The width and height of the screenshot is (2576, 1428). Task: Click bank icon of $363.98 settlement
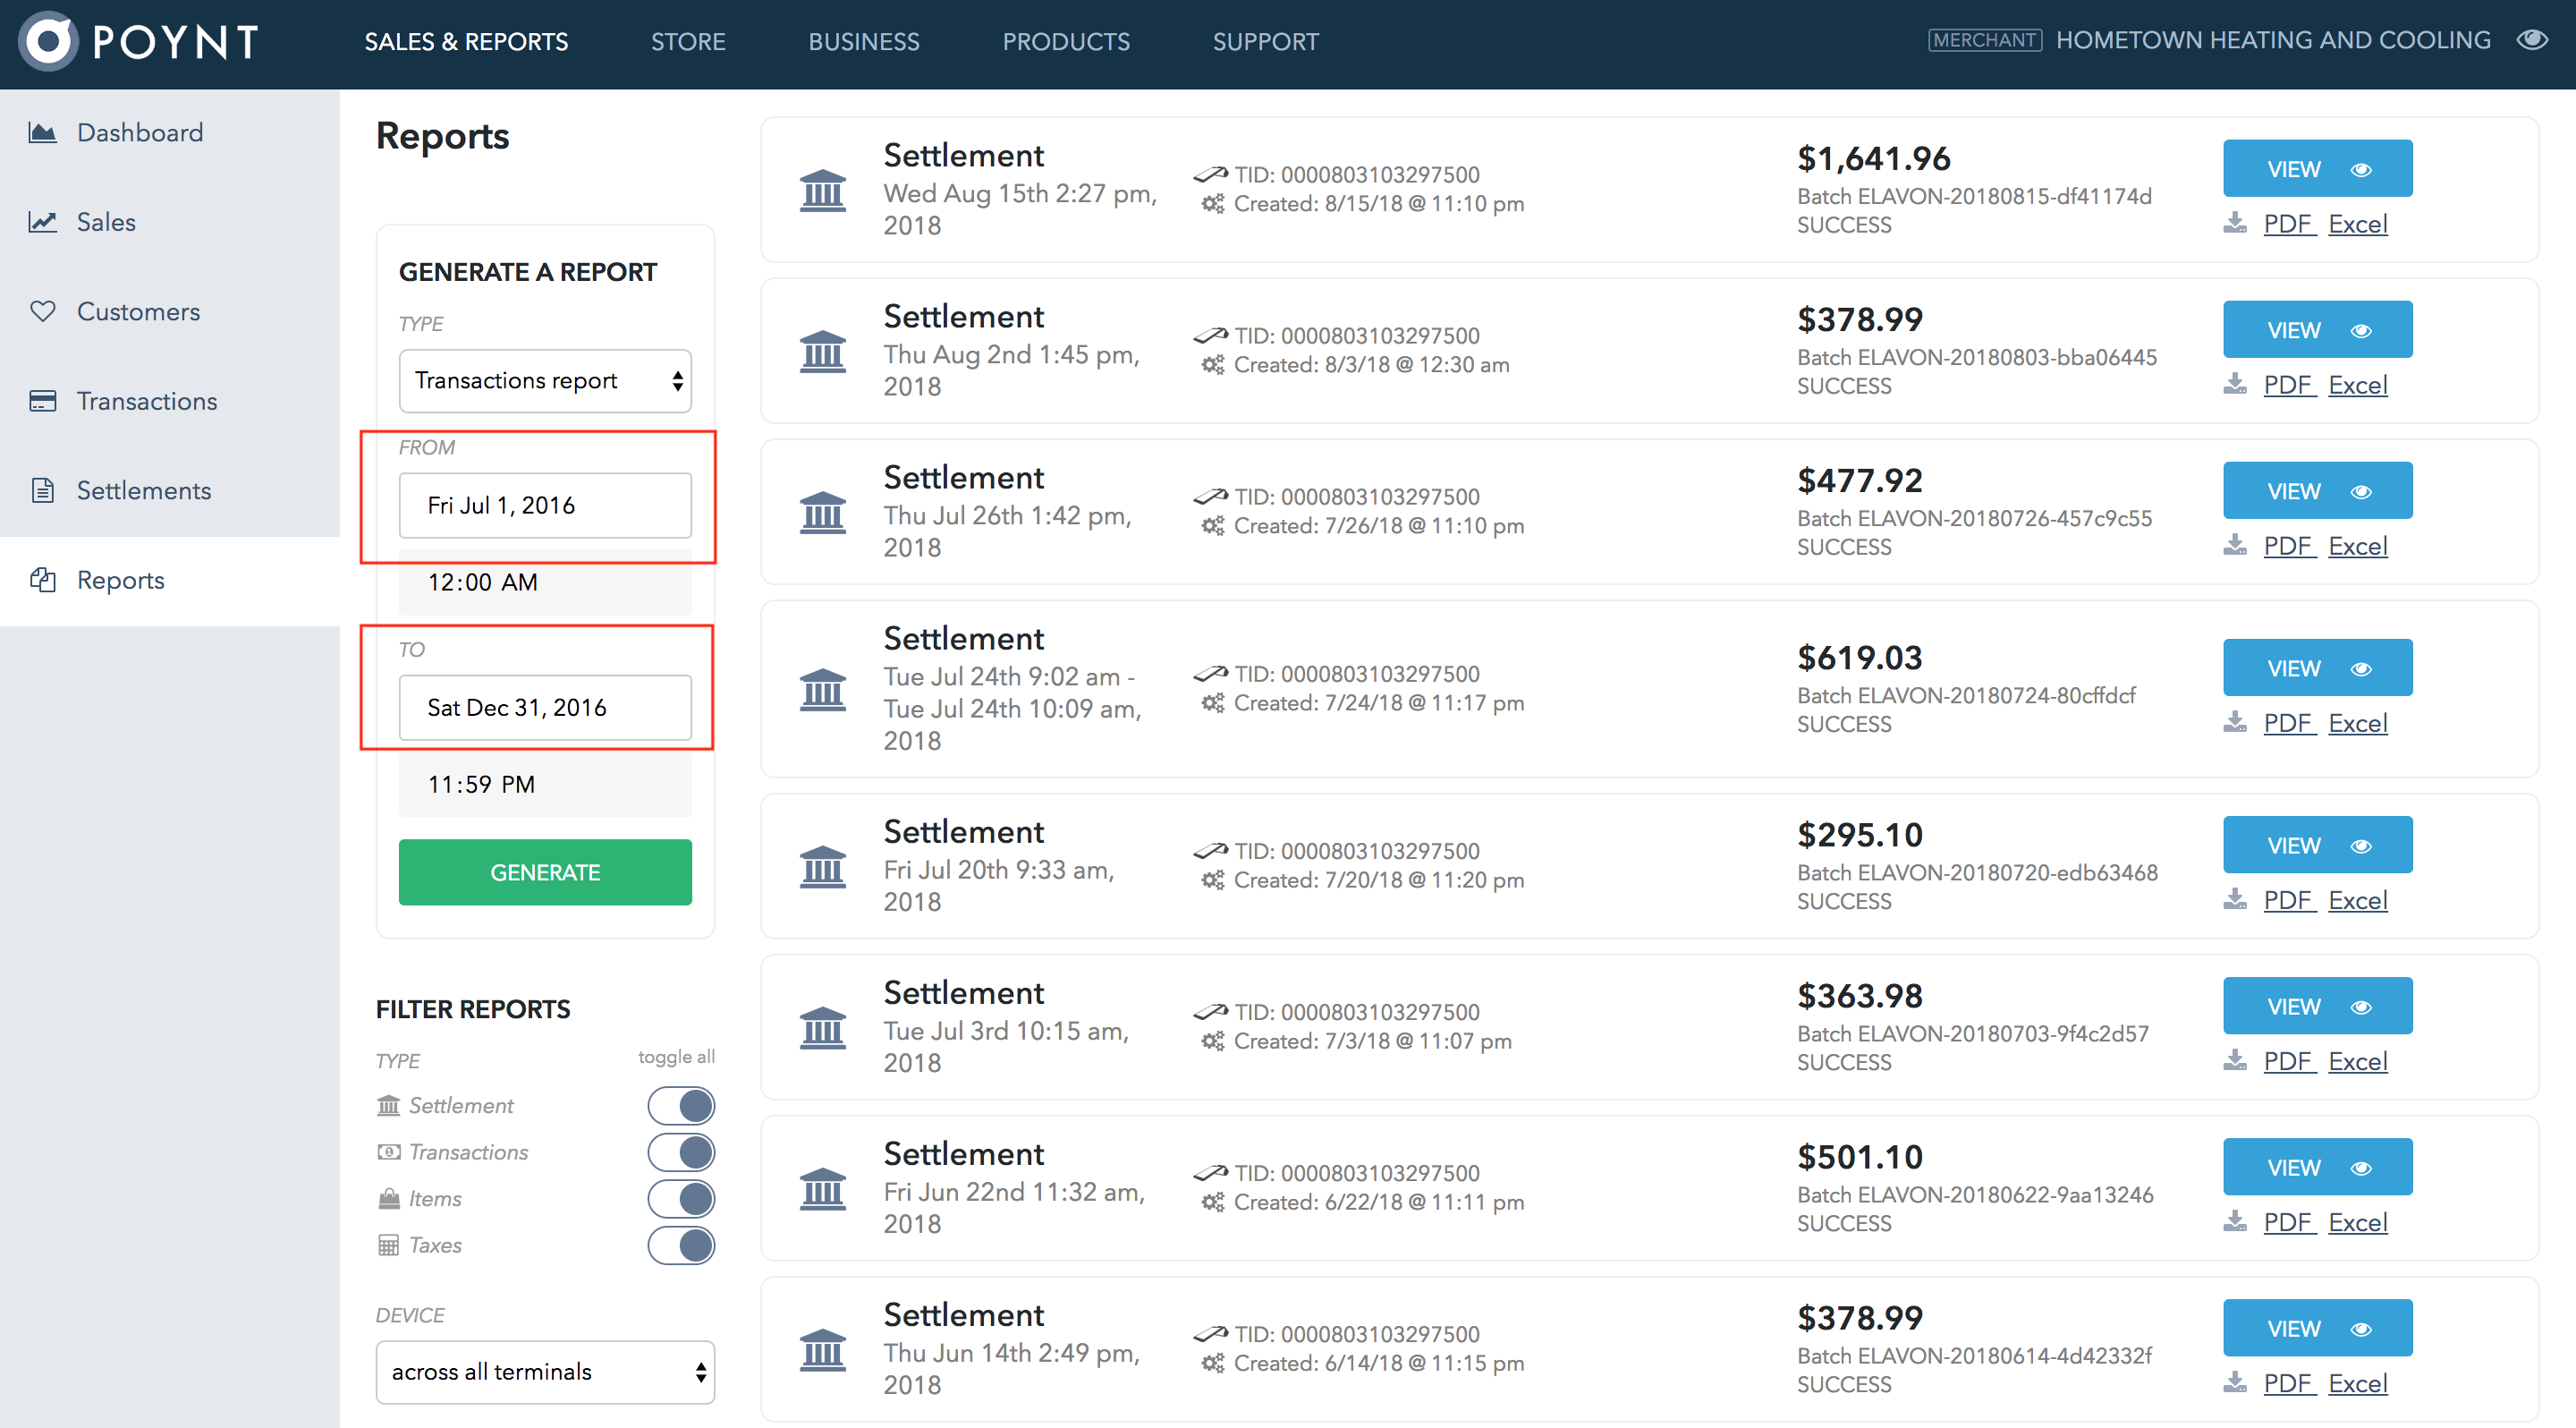(x=823, y=1027)
